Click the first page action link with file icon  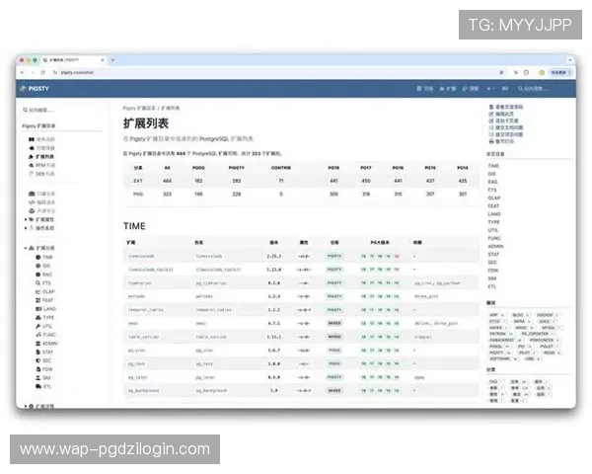tap(506, 107)
